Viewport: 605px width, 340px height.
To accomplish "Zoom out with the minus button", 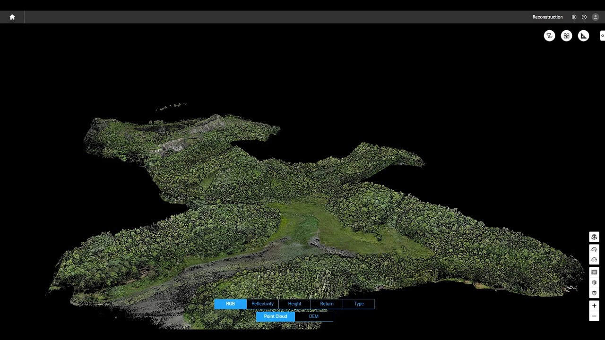I will [x=594, y=316].
